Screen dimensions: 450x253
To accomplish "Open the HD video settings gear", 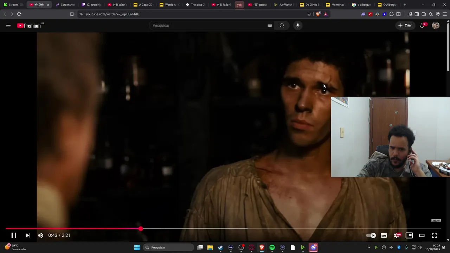I will pyautogui.click(x=397, y=235).
